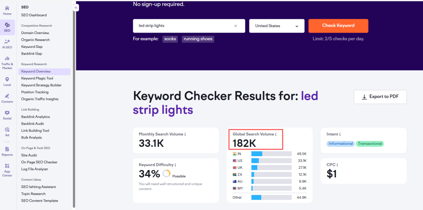Open Backlink Audit
Screen dimensions: 423x210
33,124
